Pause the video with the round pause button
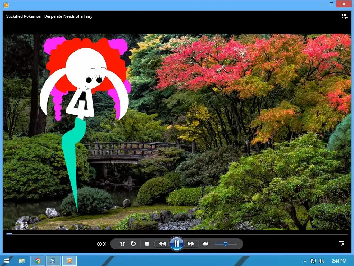Screen dimensions: 354x266 [177, 243]
